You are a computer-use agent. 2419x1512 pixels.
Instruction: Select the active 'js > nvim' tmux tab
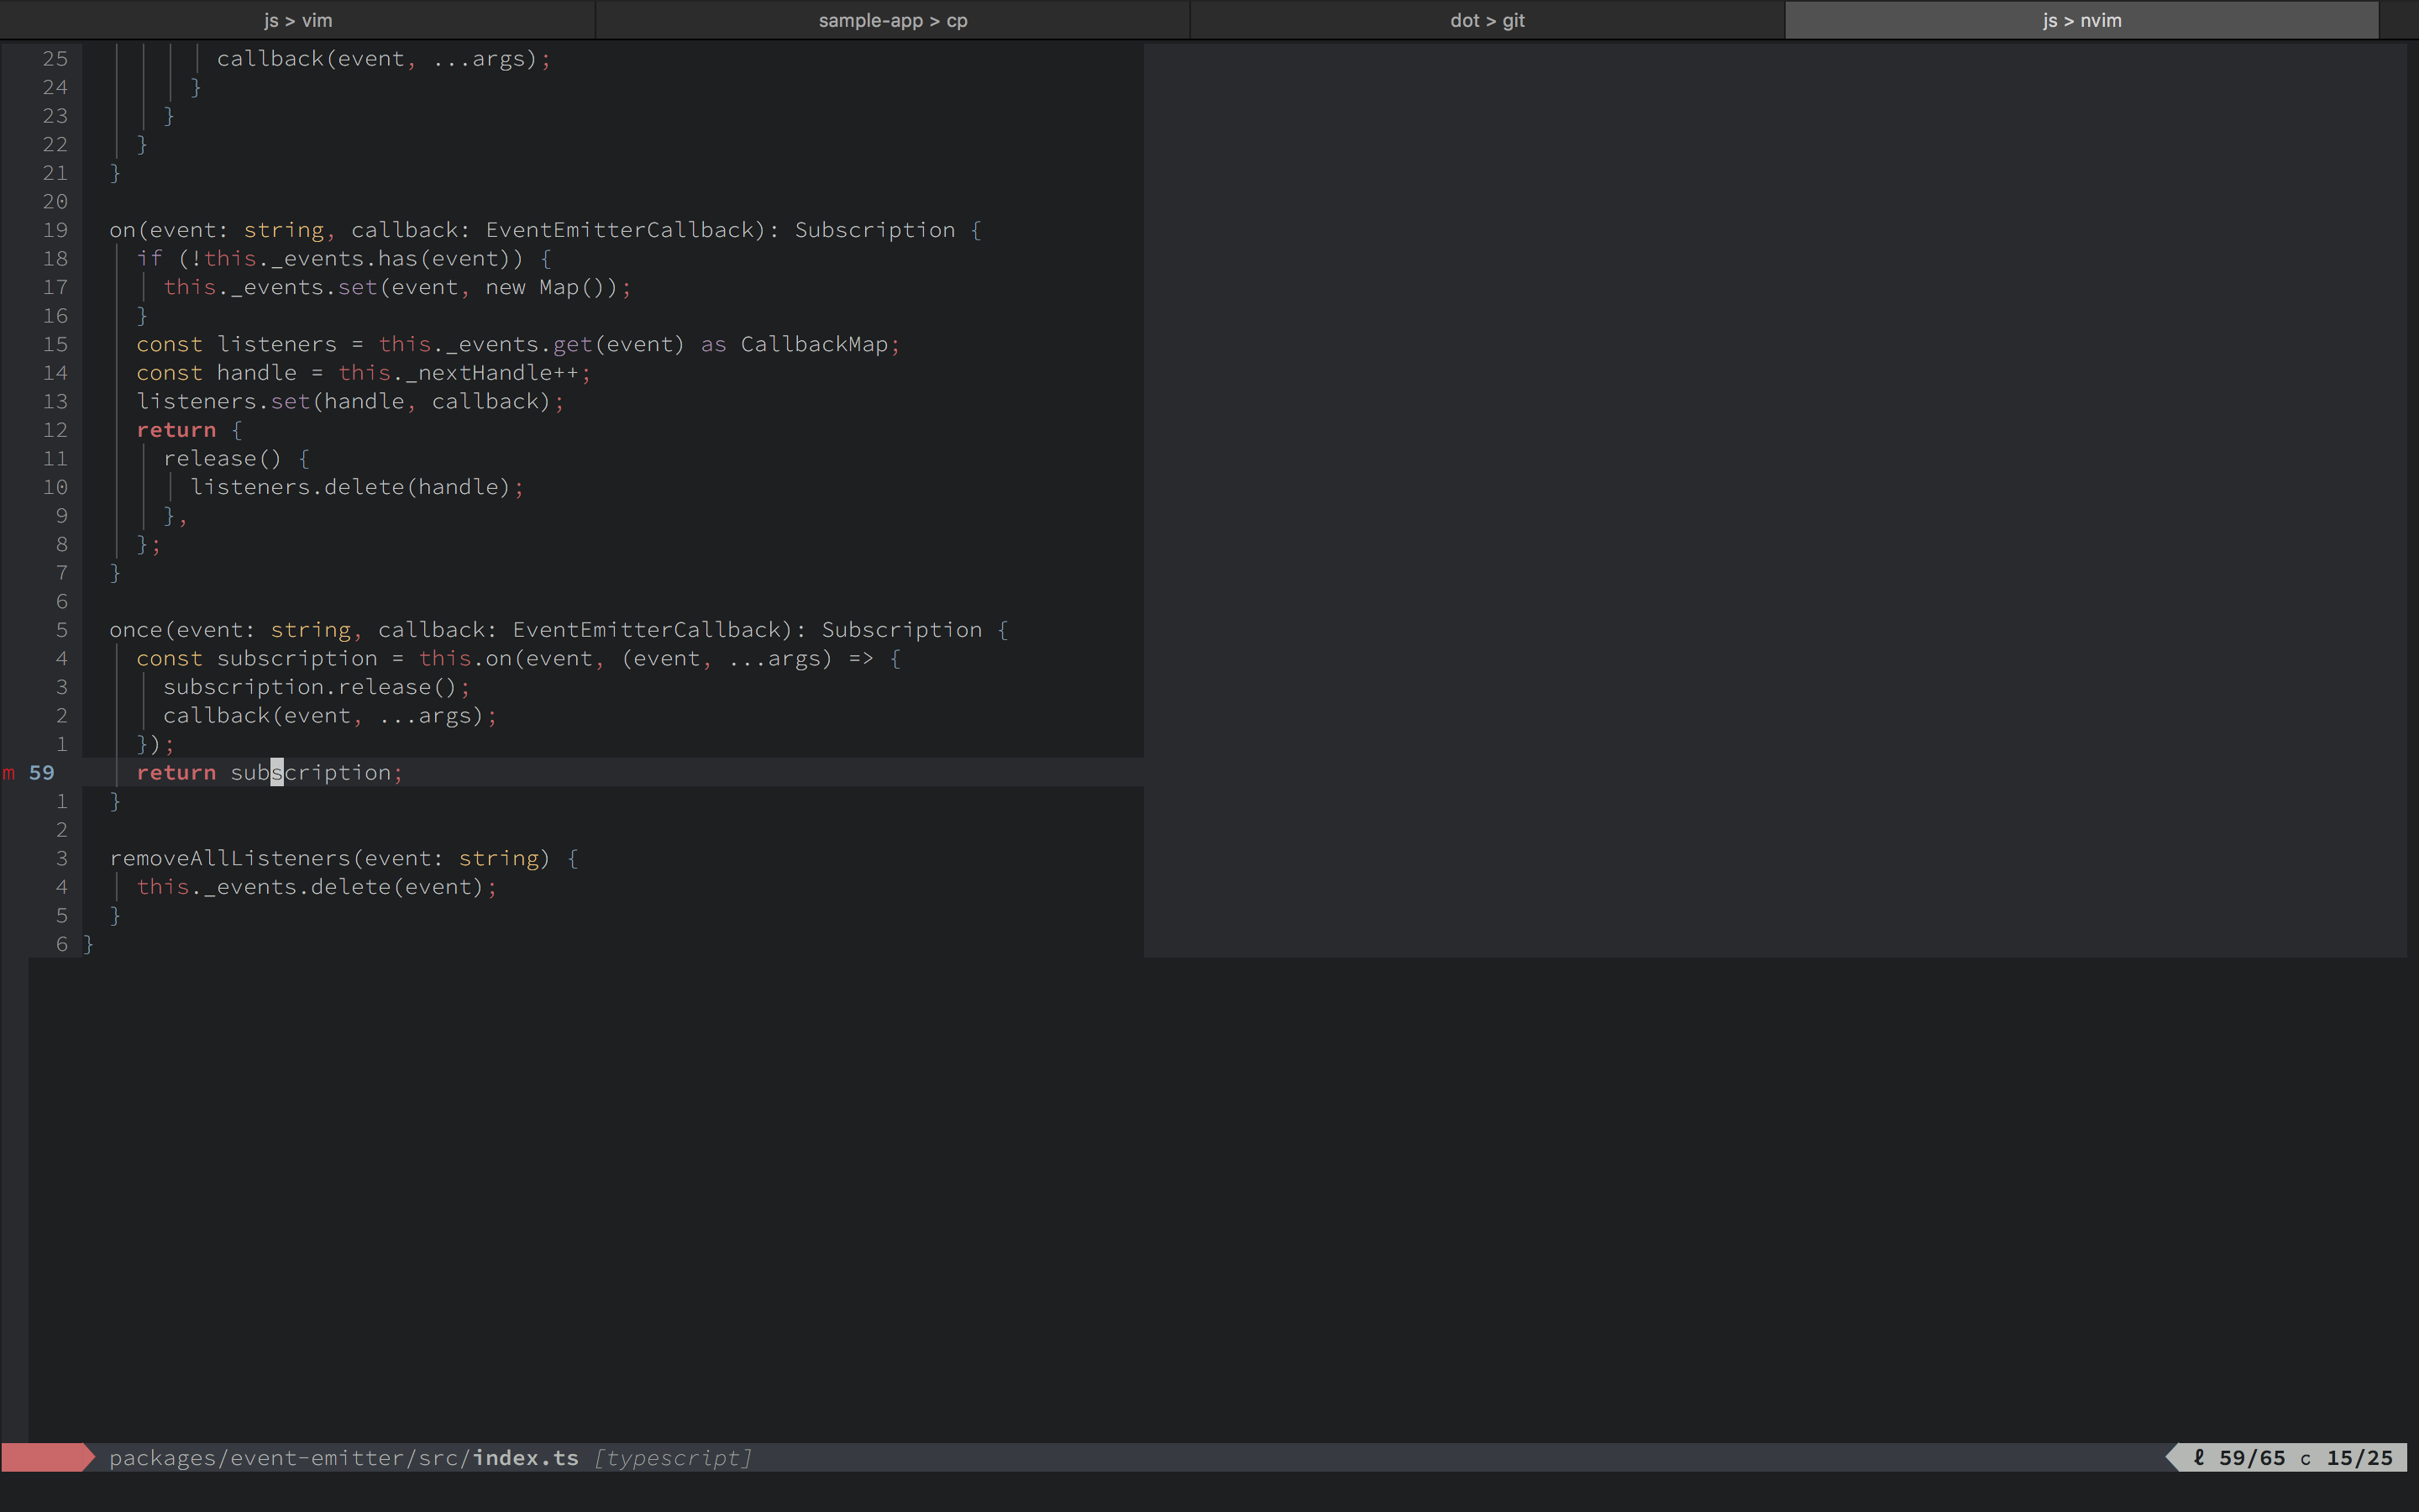2081,19
